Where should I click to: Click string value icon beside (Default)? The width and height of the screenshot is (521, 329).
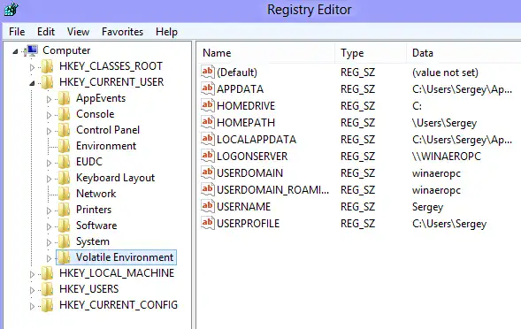208,72
